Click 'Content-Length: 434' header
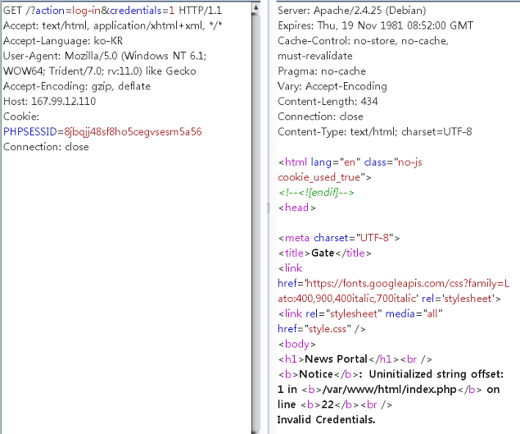 (x=328, y=102)
